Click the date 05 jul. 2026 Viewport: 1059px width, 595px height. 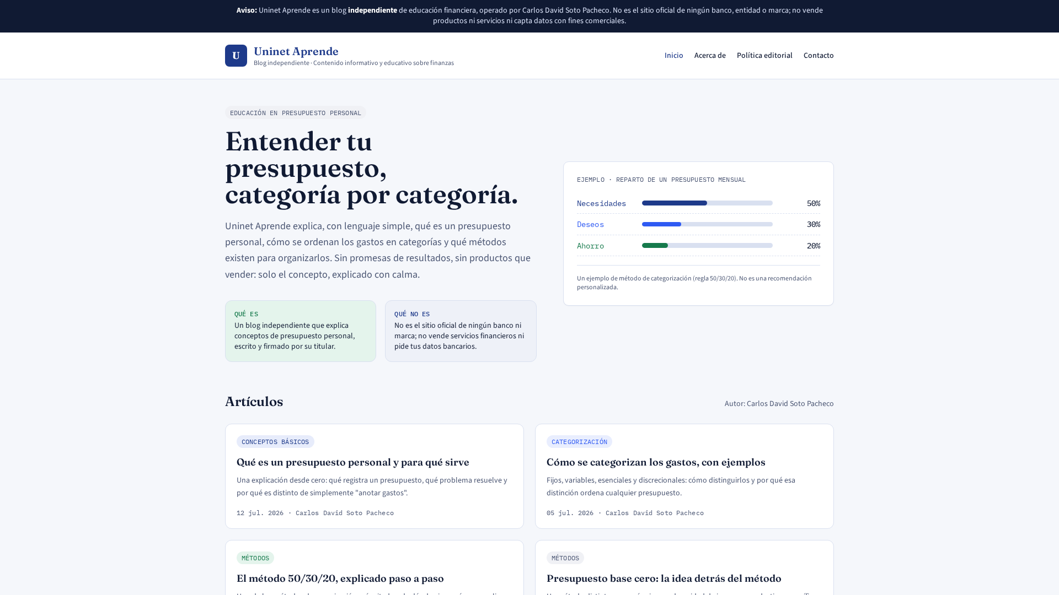(x=570, y=513)
